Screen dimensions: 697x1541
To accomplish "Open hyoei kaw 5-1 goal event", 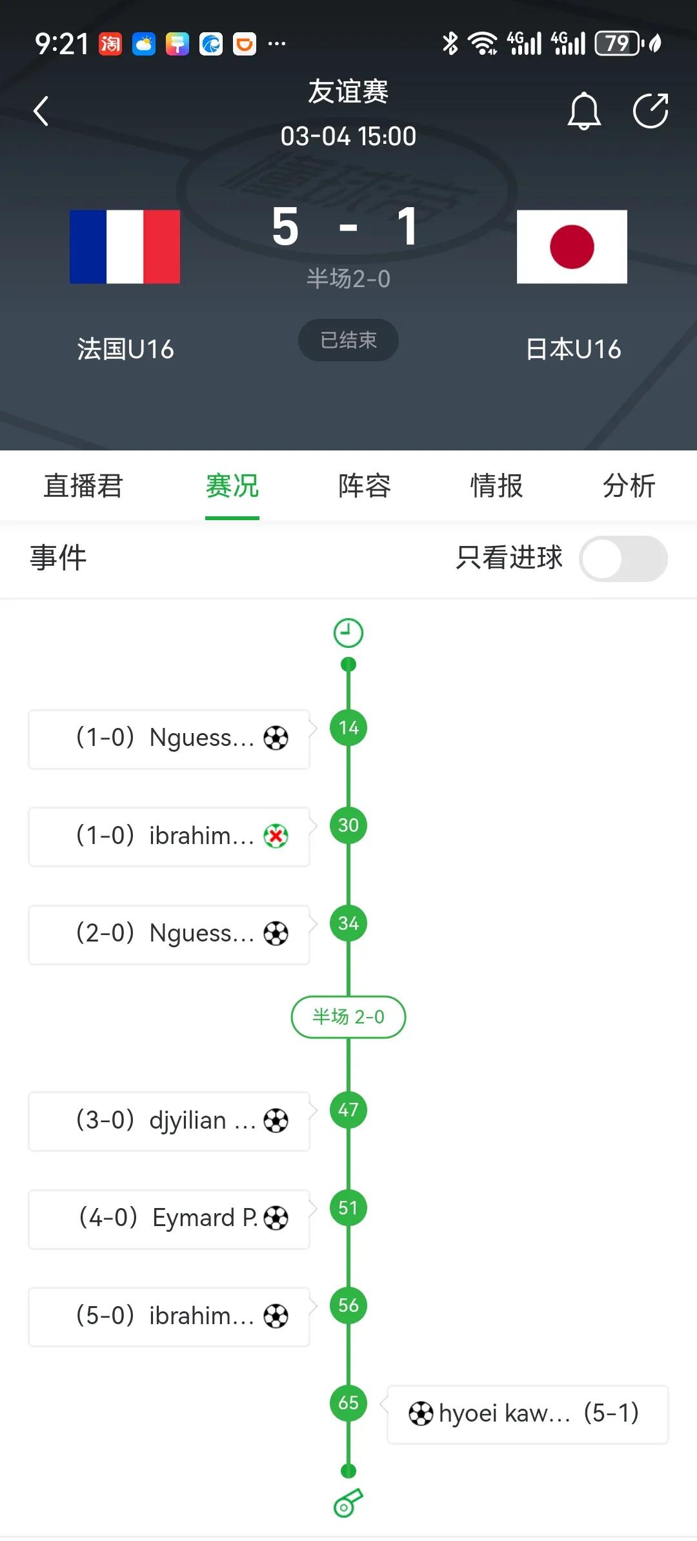I will click(527, 1414).
